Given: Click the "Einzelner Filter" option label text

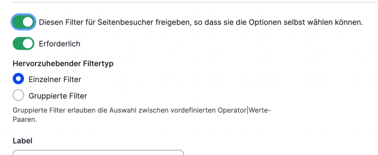Looking at the screenshot, I should [55, 79].
